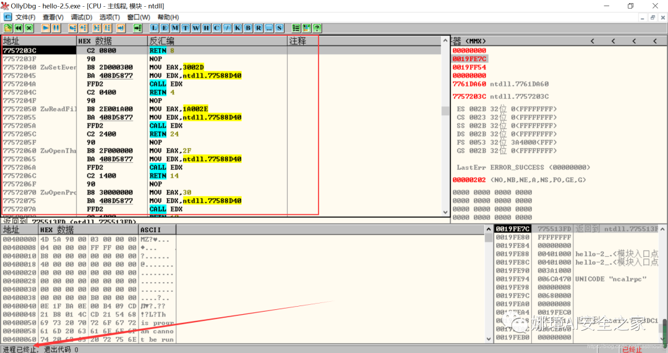Click disassembly pane scroll-down arrow
Viewport: 668px width, 353px height.
tap(445, 212)
